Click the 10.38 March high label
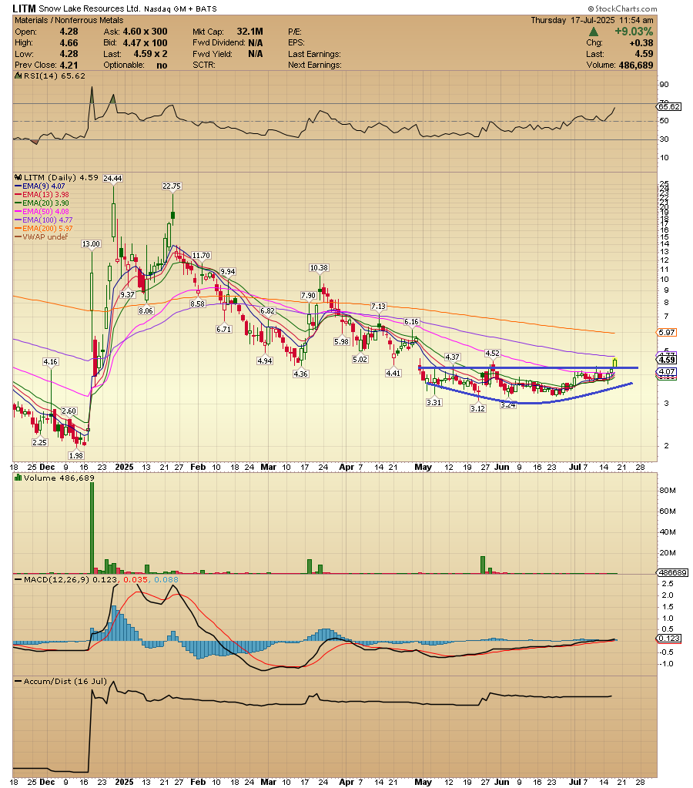This screenshot has width=693, height=788. (x=319, y=268)
